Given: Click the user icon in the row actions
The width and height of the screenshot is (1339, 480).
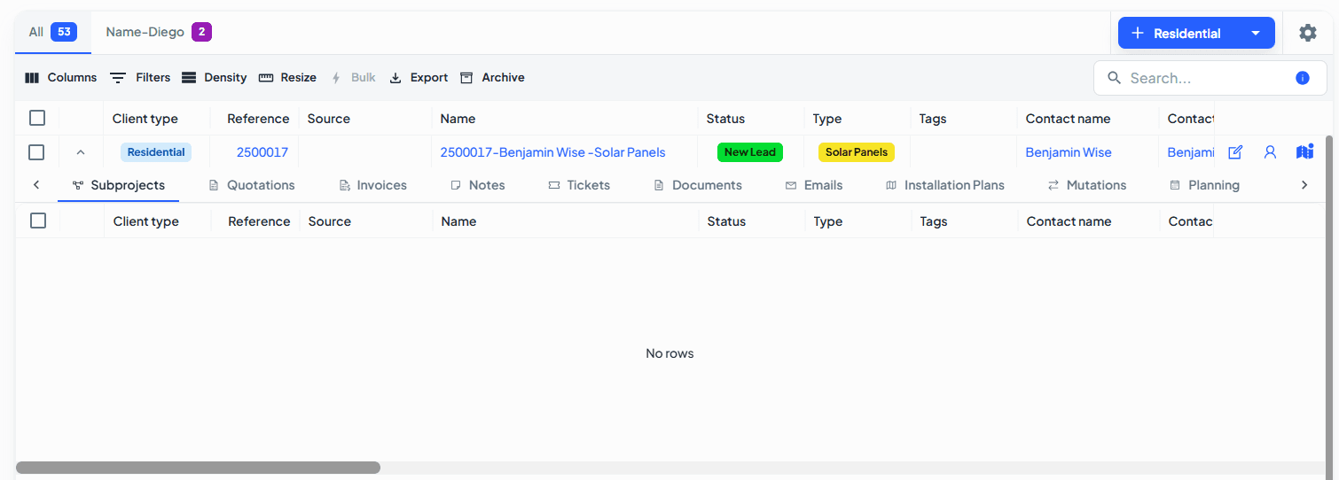Looking at the screenshot, I should (1270, 152).
